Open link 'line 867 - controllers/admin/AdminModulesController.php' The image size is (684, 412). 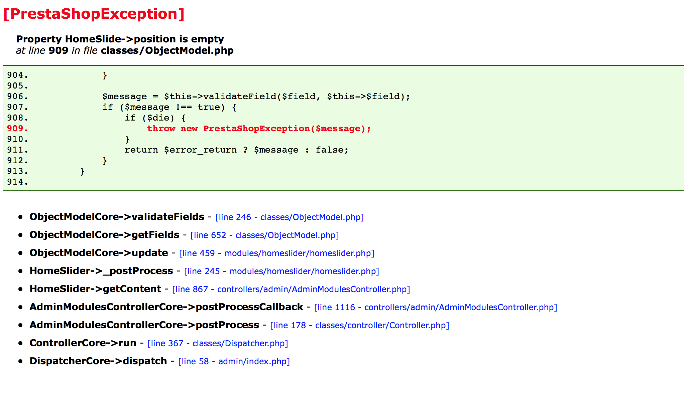click(x=291, y=289)
